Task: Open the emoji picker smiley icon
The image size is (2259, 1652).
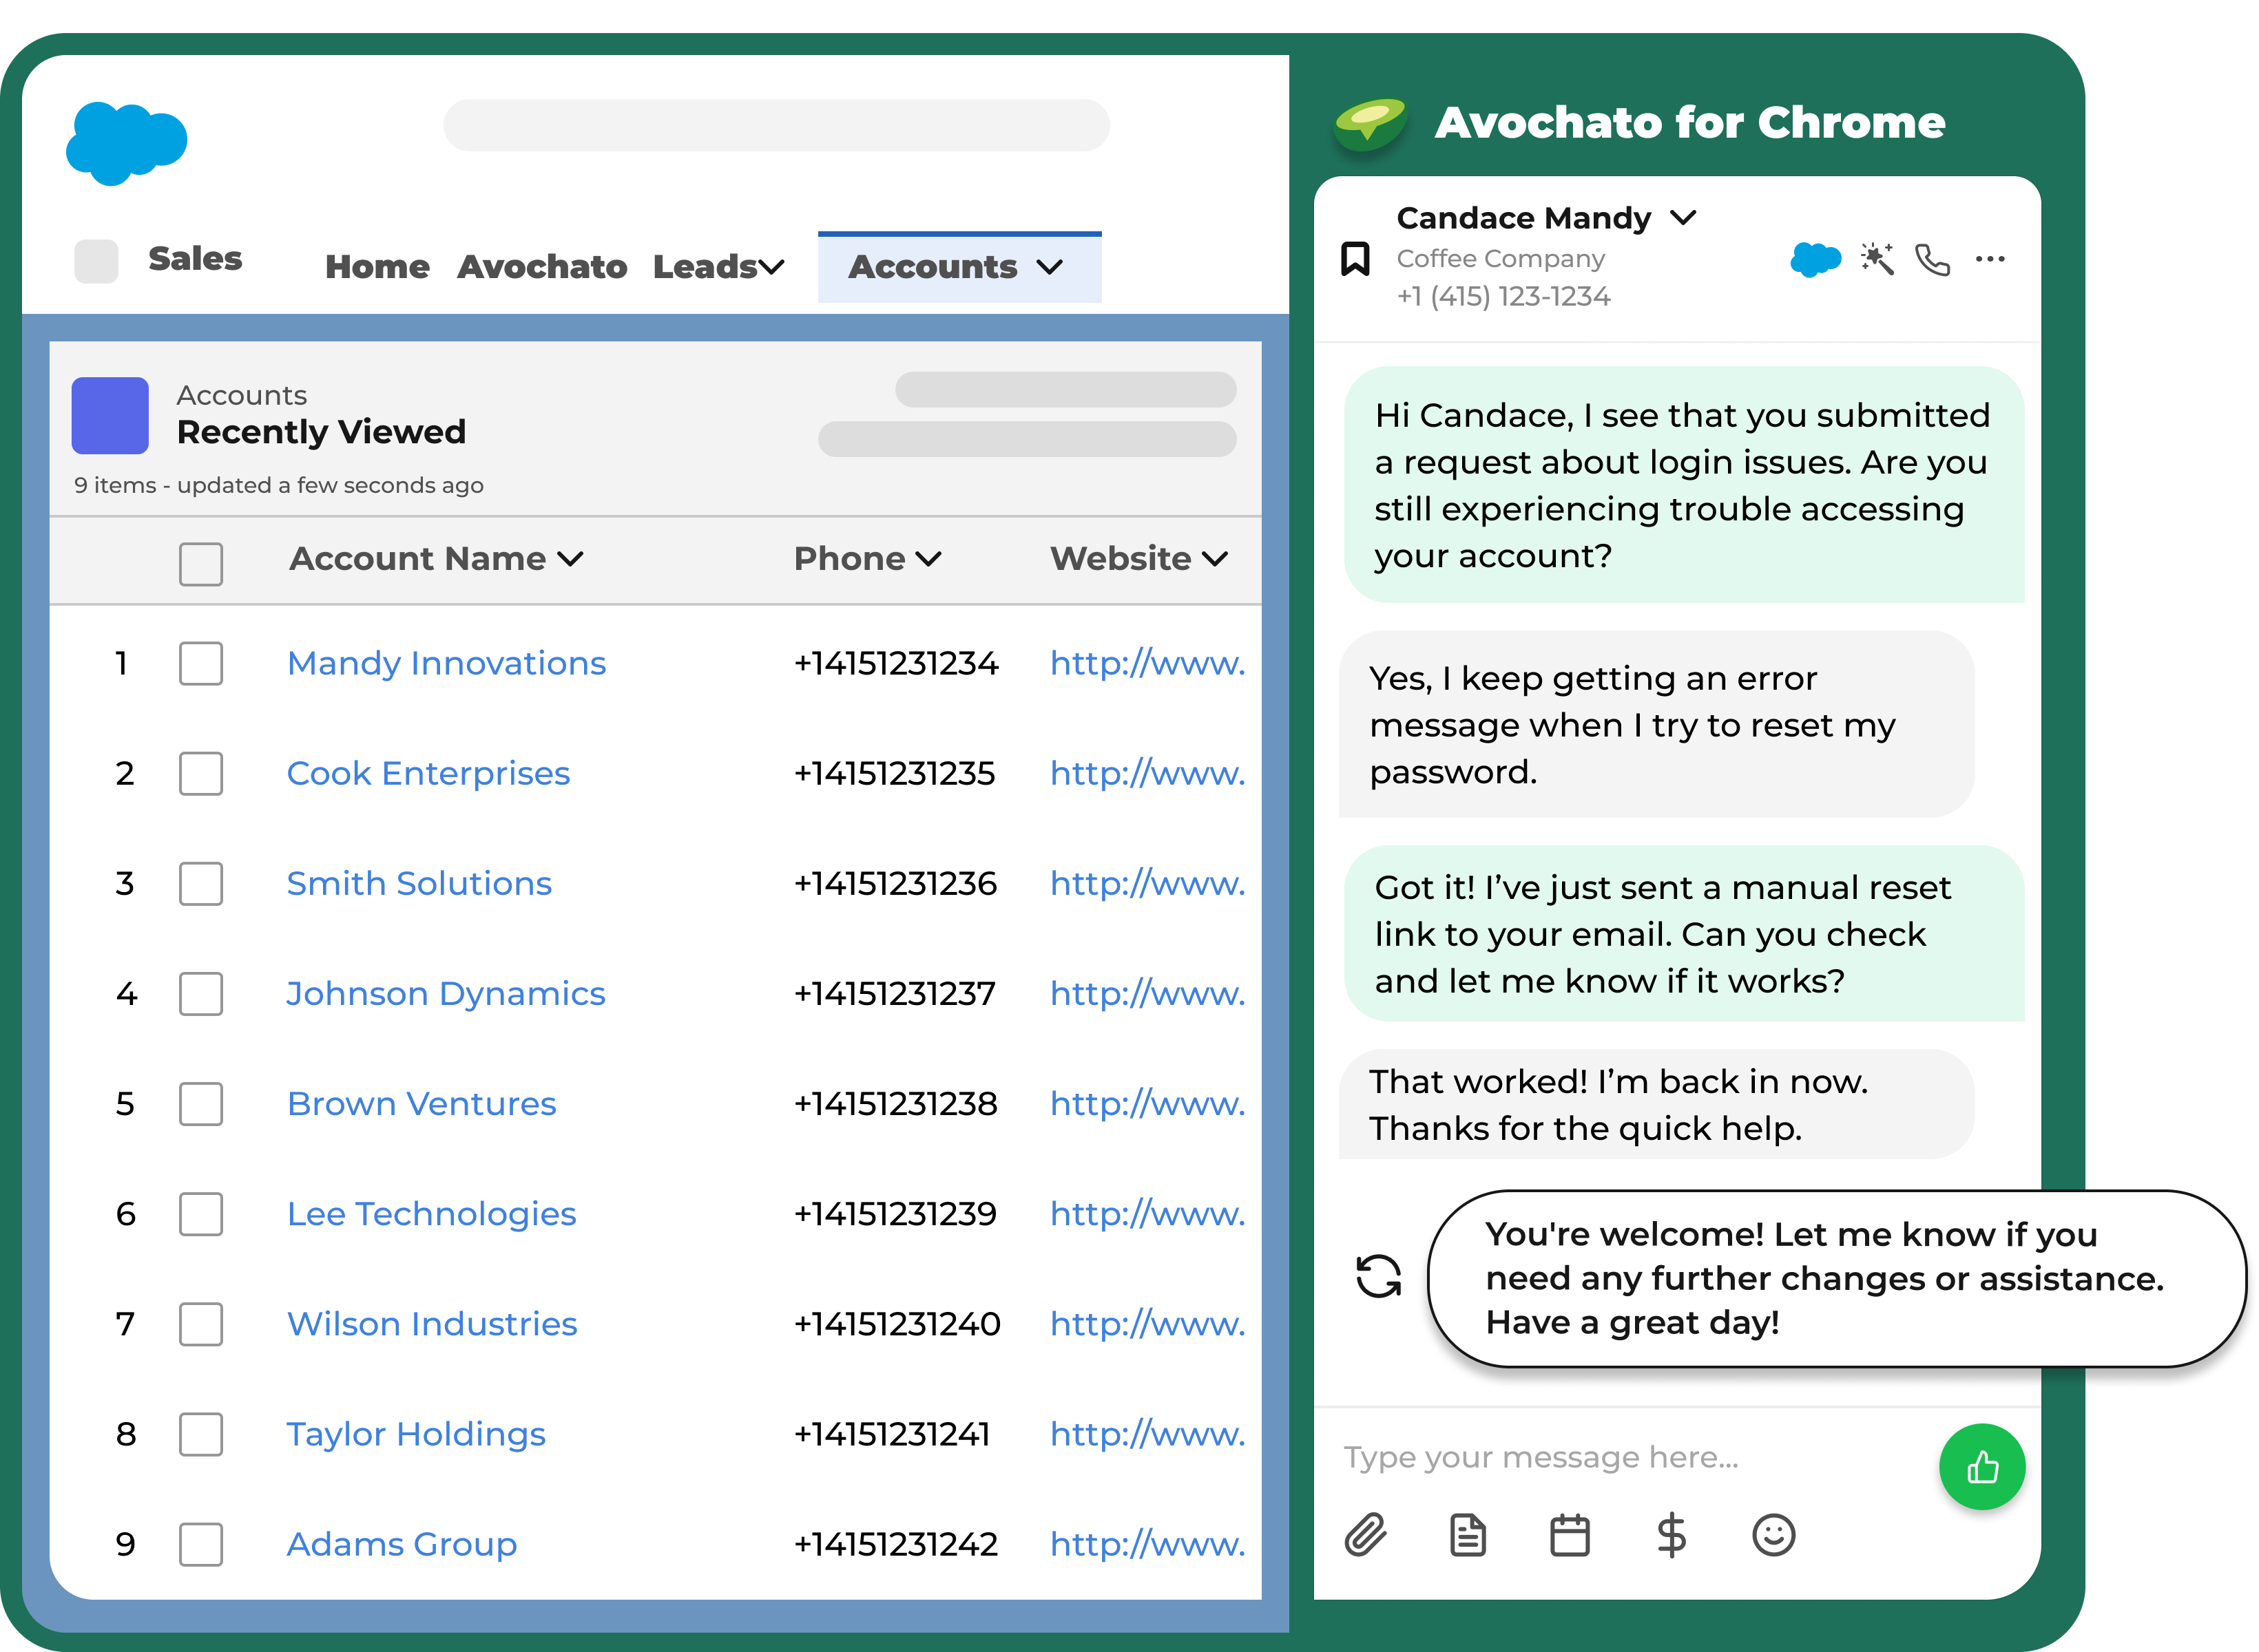Action: tap(1773, 1535)
